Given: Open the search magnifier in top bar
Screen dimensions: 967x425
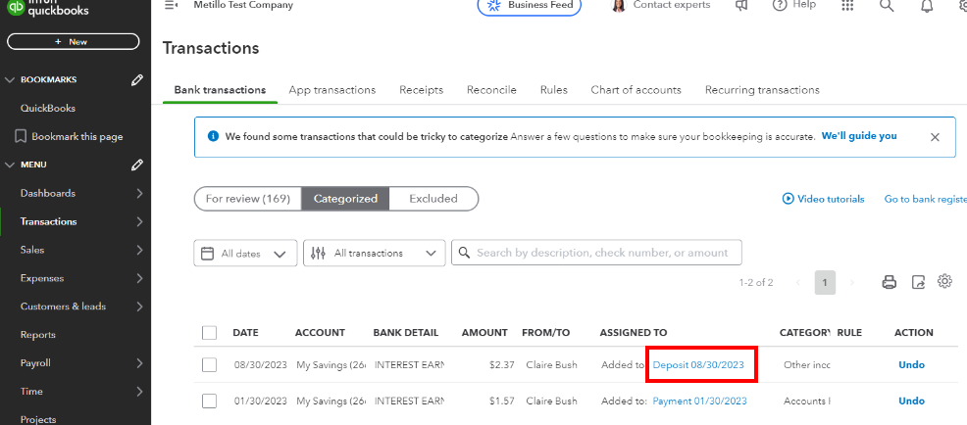Looking at the screenshot, I should coord(887,6).
